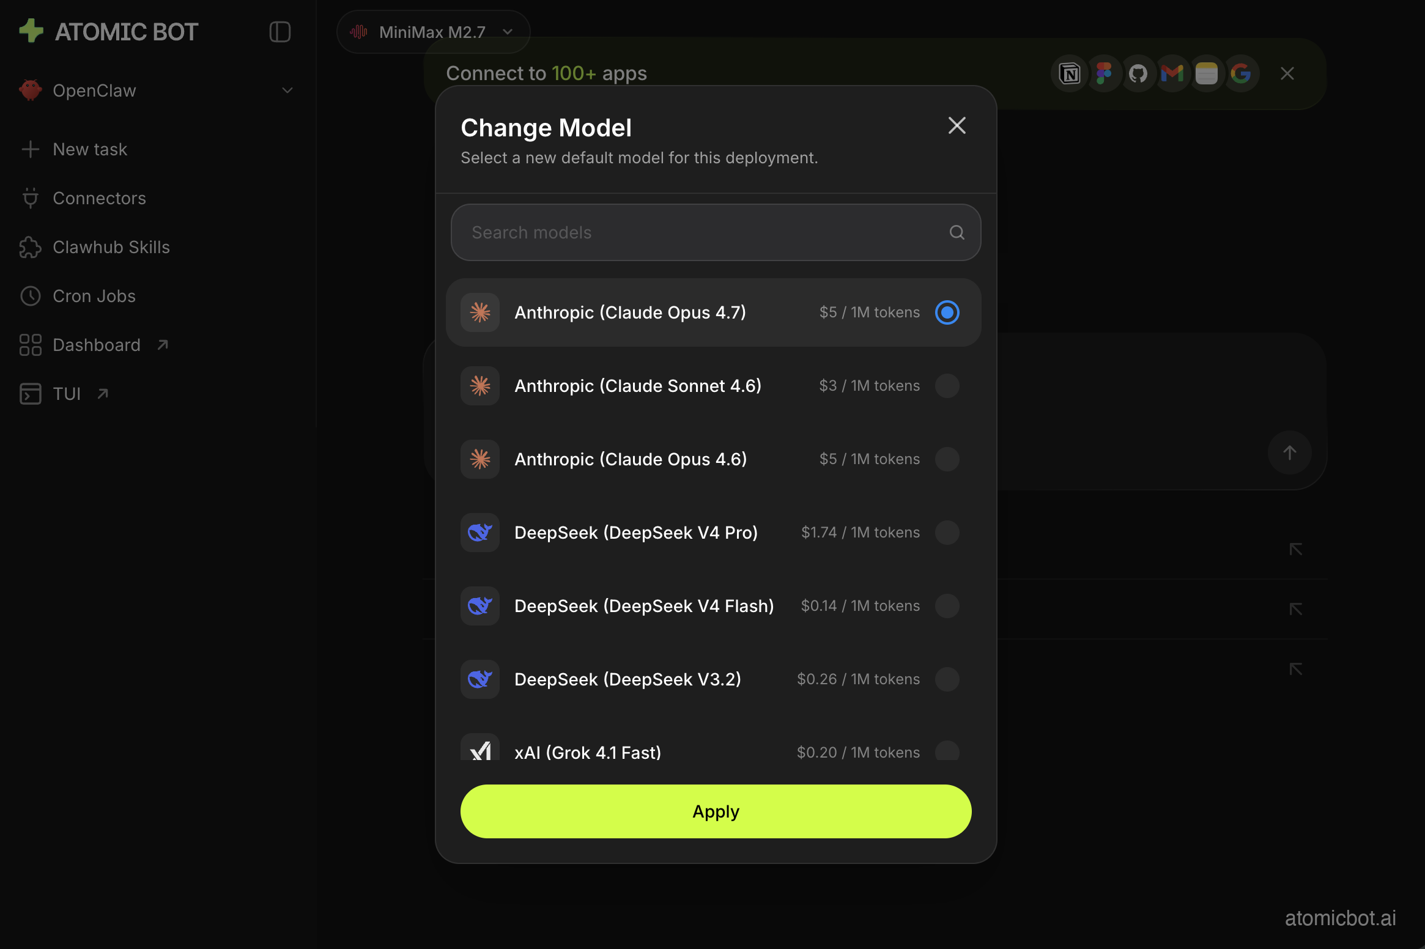Click the DeepSeek (DeepSeek V3.2) label
This screenshot has height=949, width=1425.
pos(627,679)
